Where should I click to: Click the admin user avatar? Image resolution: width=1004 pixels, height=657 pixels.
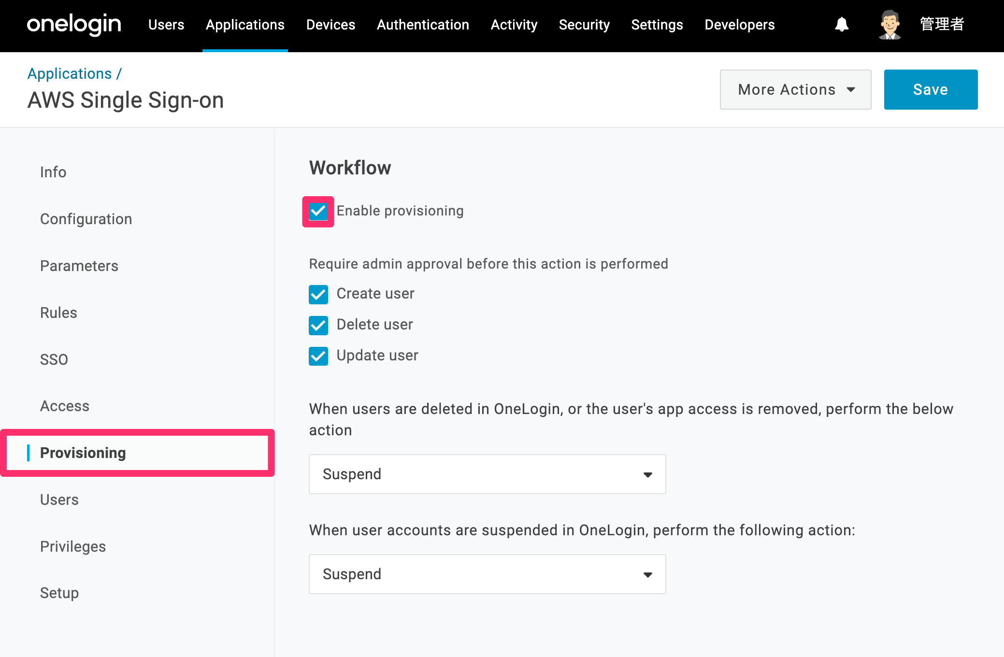click(889, 24)
